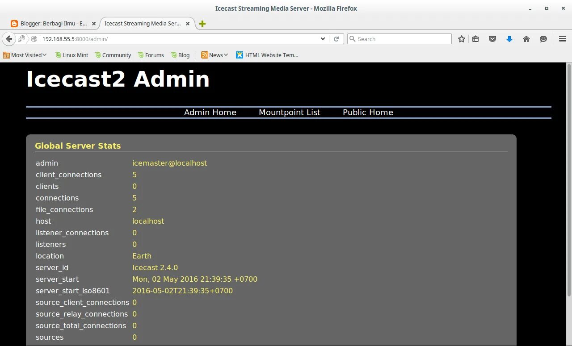Select icemaster@localhost admin value

click(169, 163)
